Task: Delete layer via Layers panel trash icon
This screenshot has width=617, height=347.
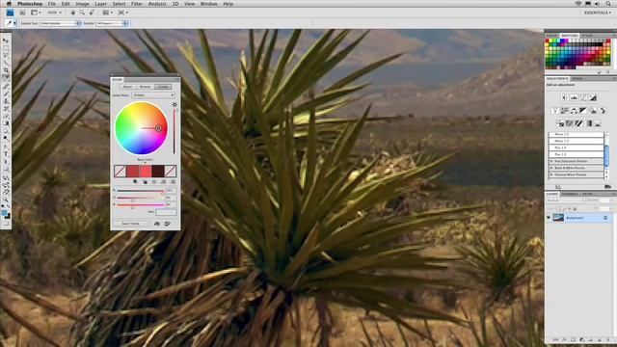Action: click(608, 340)
